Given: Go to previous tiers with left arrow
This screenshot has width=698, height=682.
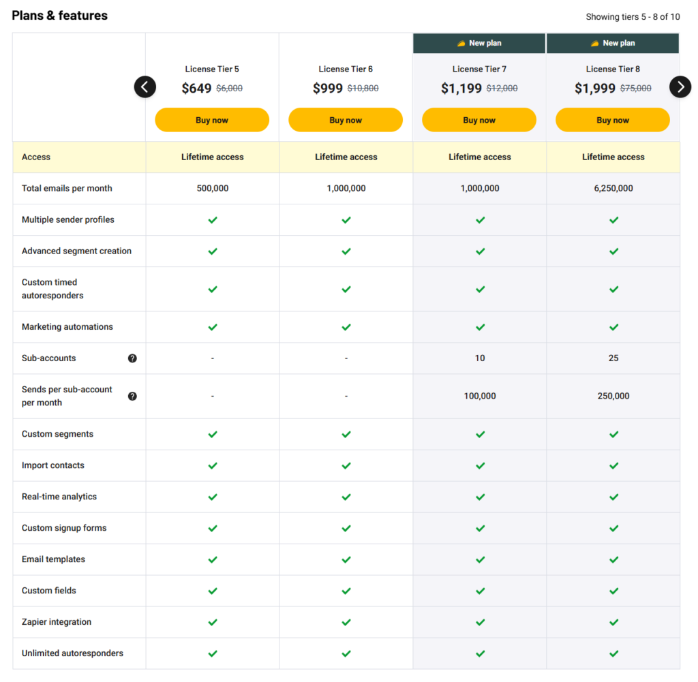Looking at the screenshot, I should point(145,87).
